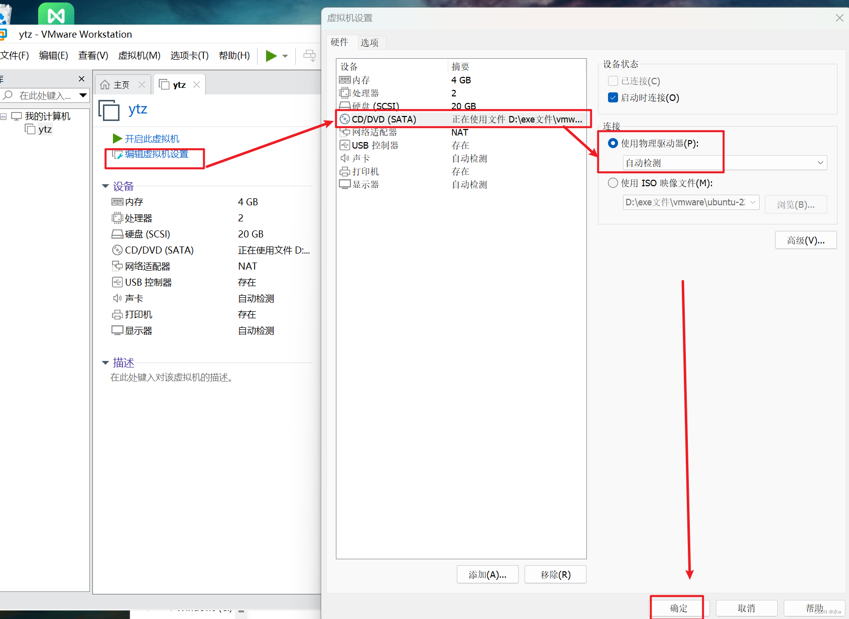Click the description field 在此处键入对该虚拟机的描述
Screen dimensions: 849x619
tap(172, 378)
